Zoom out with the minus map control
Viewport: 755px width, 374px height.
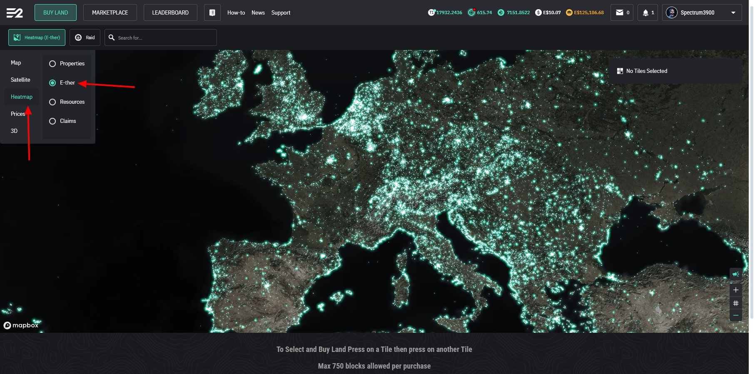coord(736,315)
